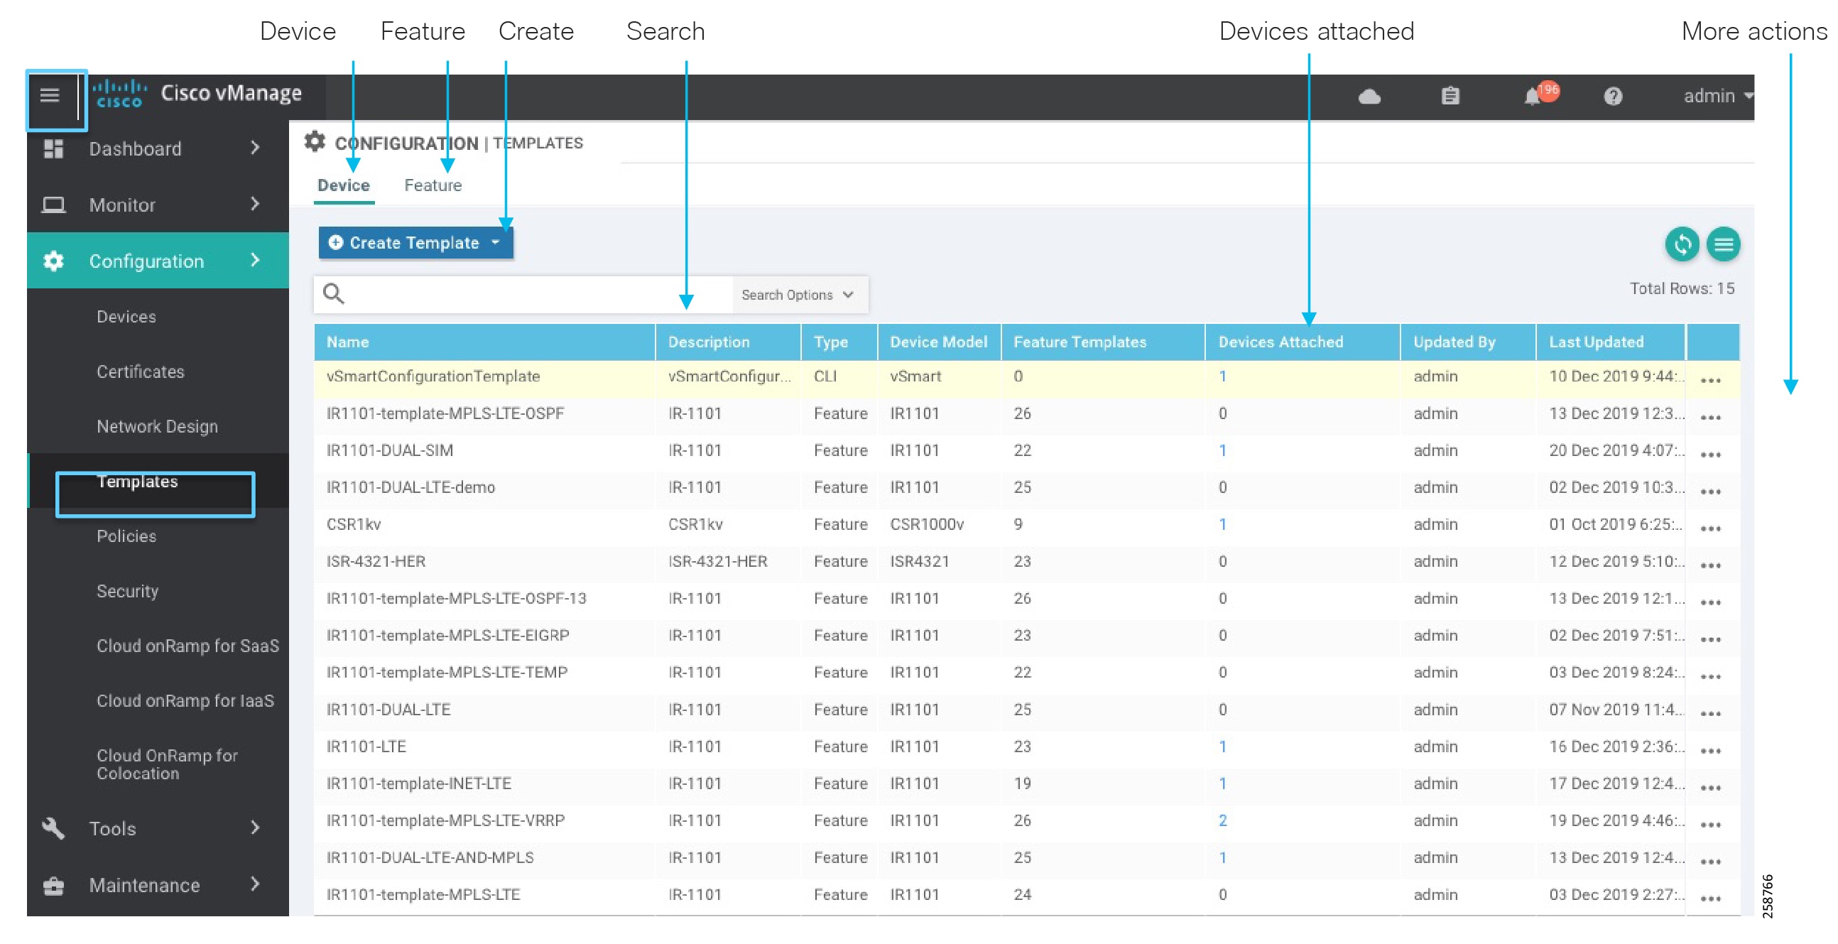Click devices attached link for vSmartConfigurationTemplate
This screenshot has height=944, width=1838.
(x=1222, y=376)
